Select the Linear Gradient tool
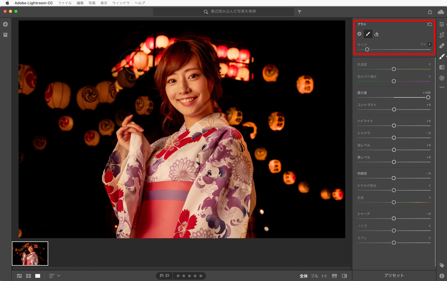This screenshot has height=281, width=447. pyautogui.click(x=442, y=67)
